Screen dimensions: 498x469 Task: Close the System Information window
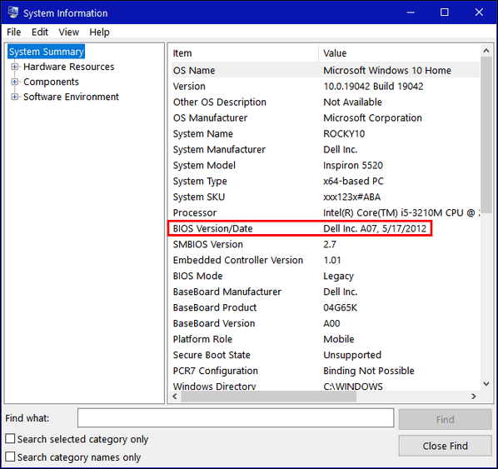point(479,12)
